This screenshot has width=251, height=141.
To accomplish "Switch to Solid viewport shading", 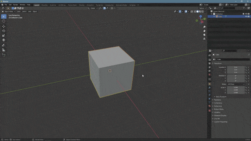I will tap(198, 11).
